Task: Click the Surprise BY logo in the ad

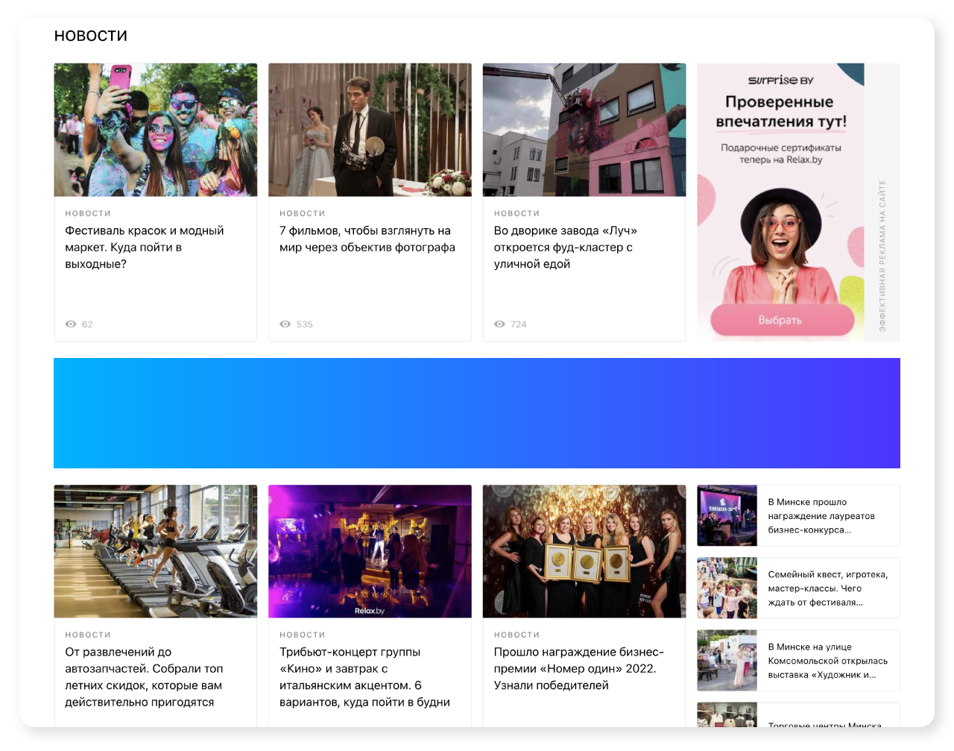Action: [780, 81]
